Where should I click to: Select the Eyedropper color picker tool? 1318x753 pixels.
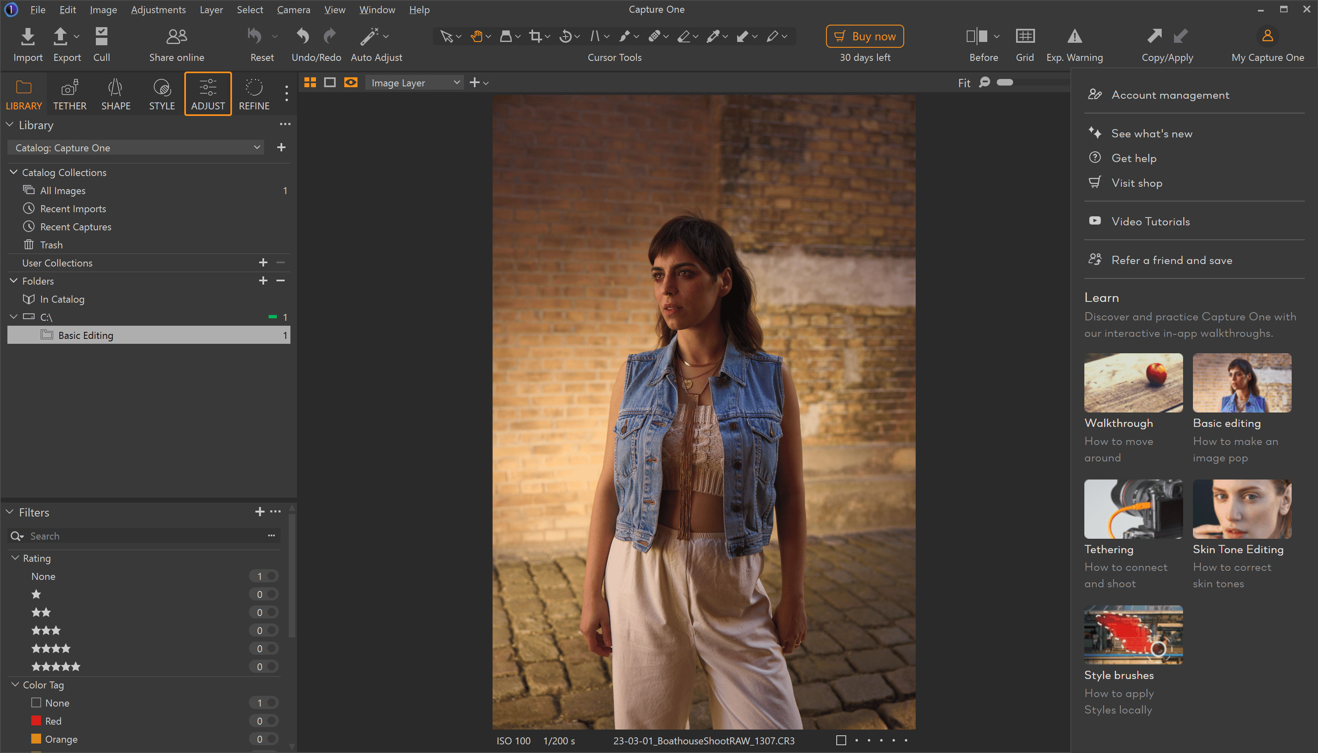[713, 36]
